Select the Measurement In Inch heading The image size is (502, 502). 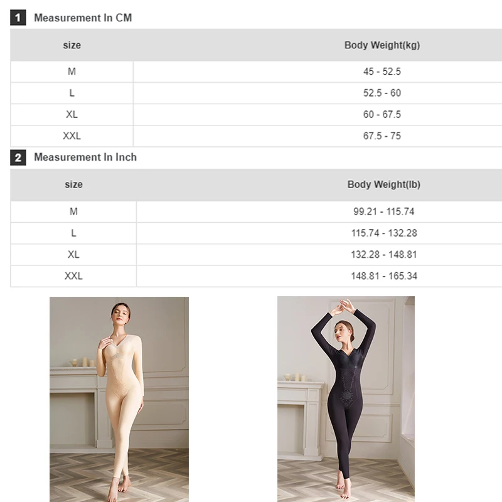[x=85, y=158]
